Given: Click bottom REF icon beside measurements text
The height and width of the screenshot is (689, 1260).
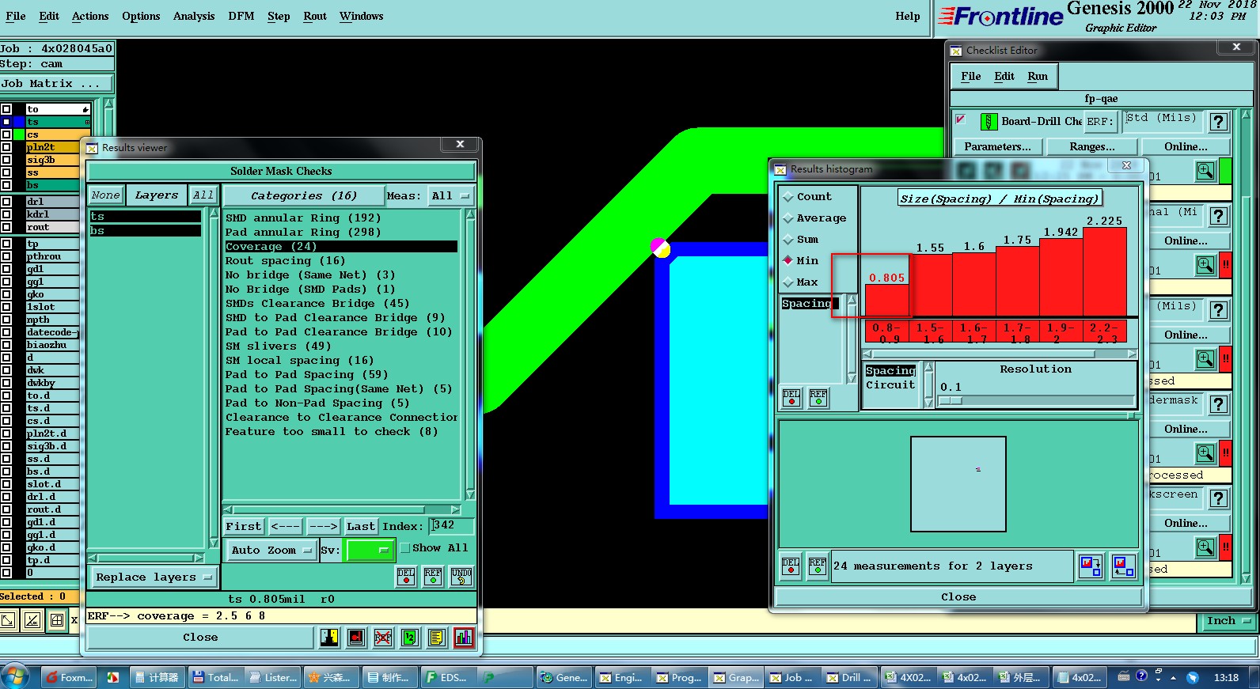Looking at the screenshot, I should [x=818, y=566].
